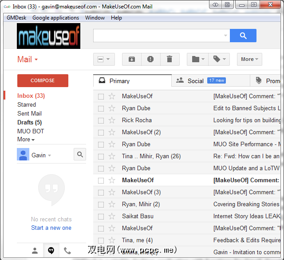Click the GMDesk compact mode title icon

pos(228,4)
